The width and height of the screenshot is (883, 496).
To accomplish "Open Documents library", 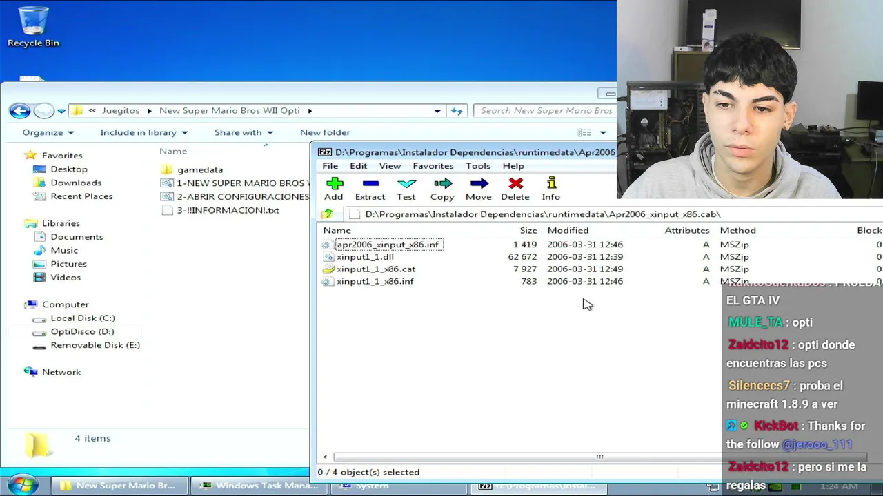I will point(76,236).
